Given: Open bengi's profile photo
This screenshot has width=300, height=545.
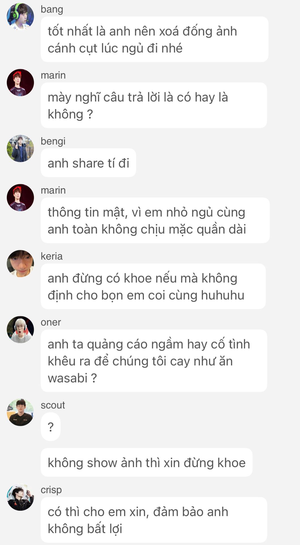Looking at the screenshot, I should [x=20, y=148].
